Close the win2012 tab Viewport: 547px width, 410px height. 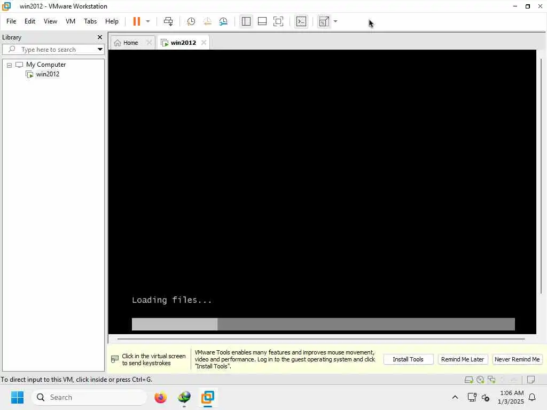tap(204, 43)
